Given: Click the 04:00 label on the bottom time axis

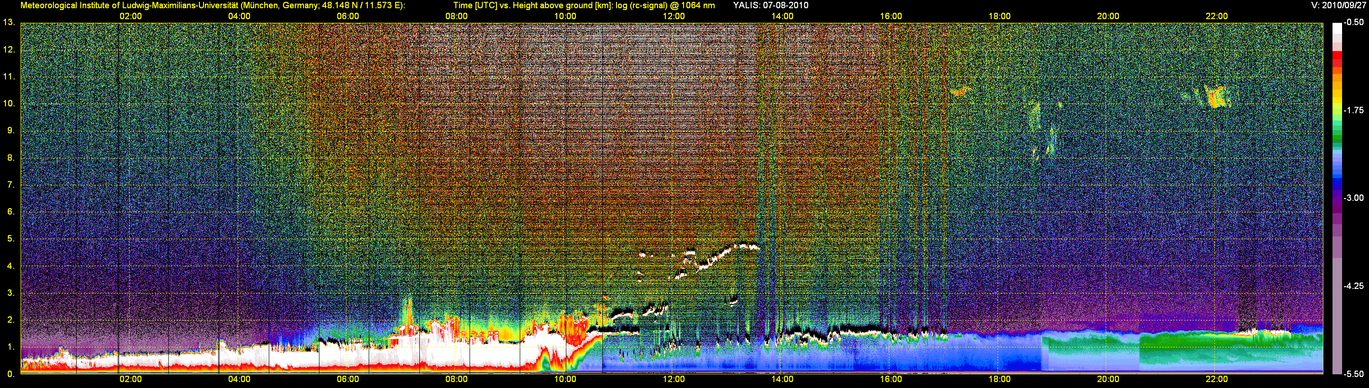Looking at the screenshot, I should [239, 379].
